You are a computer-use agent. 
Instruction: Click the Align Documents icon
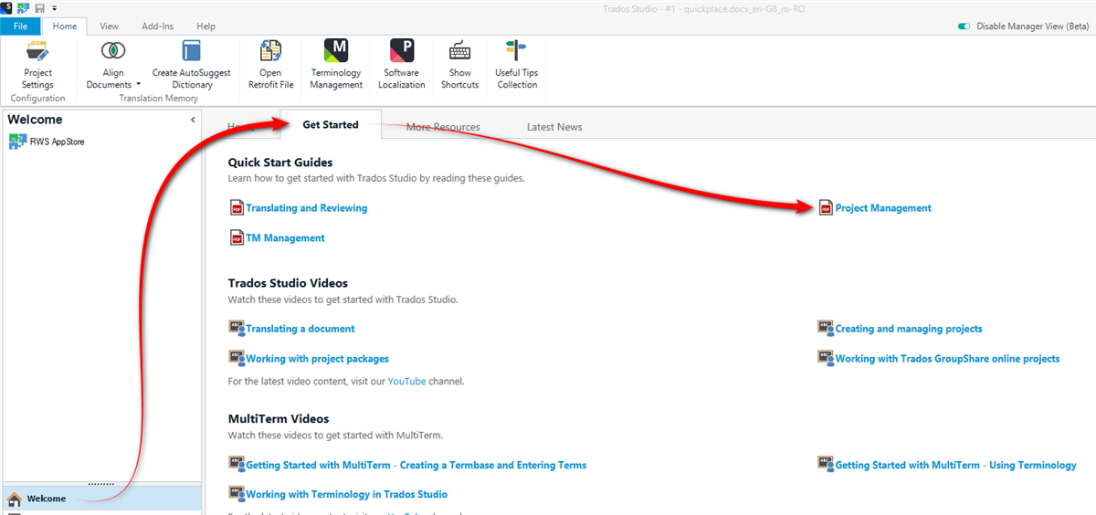113,51
